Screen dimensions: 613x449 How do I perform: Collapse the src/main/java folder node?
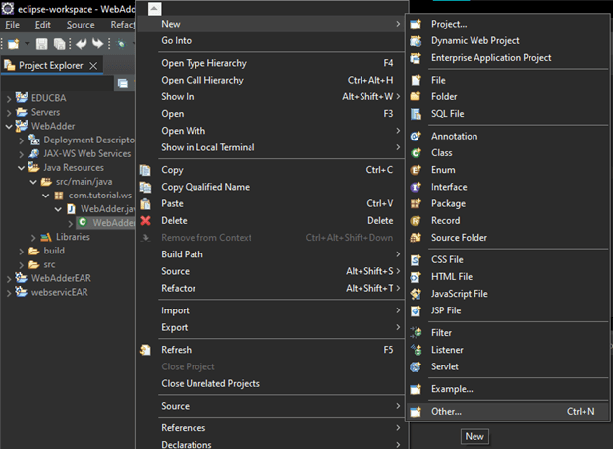[x=33, y=182]
